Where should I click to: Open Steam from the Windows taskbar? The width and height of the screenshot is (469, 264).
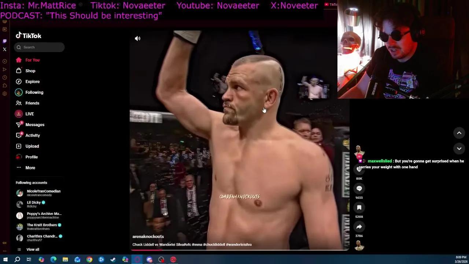[113, 260]
